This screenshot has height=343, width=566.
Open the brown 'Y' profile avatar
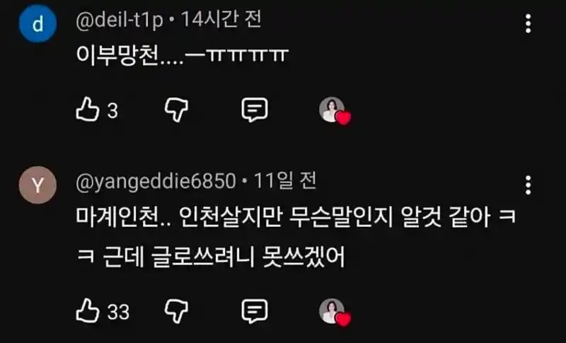tap(37, 185)
